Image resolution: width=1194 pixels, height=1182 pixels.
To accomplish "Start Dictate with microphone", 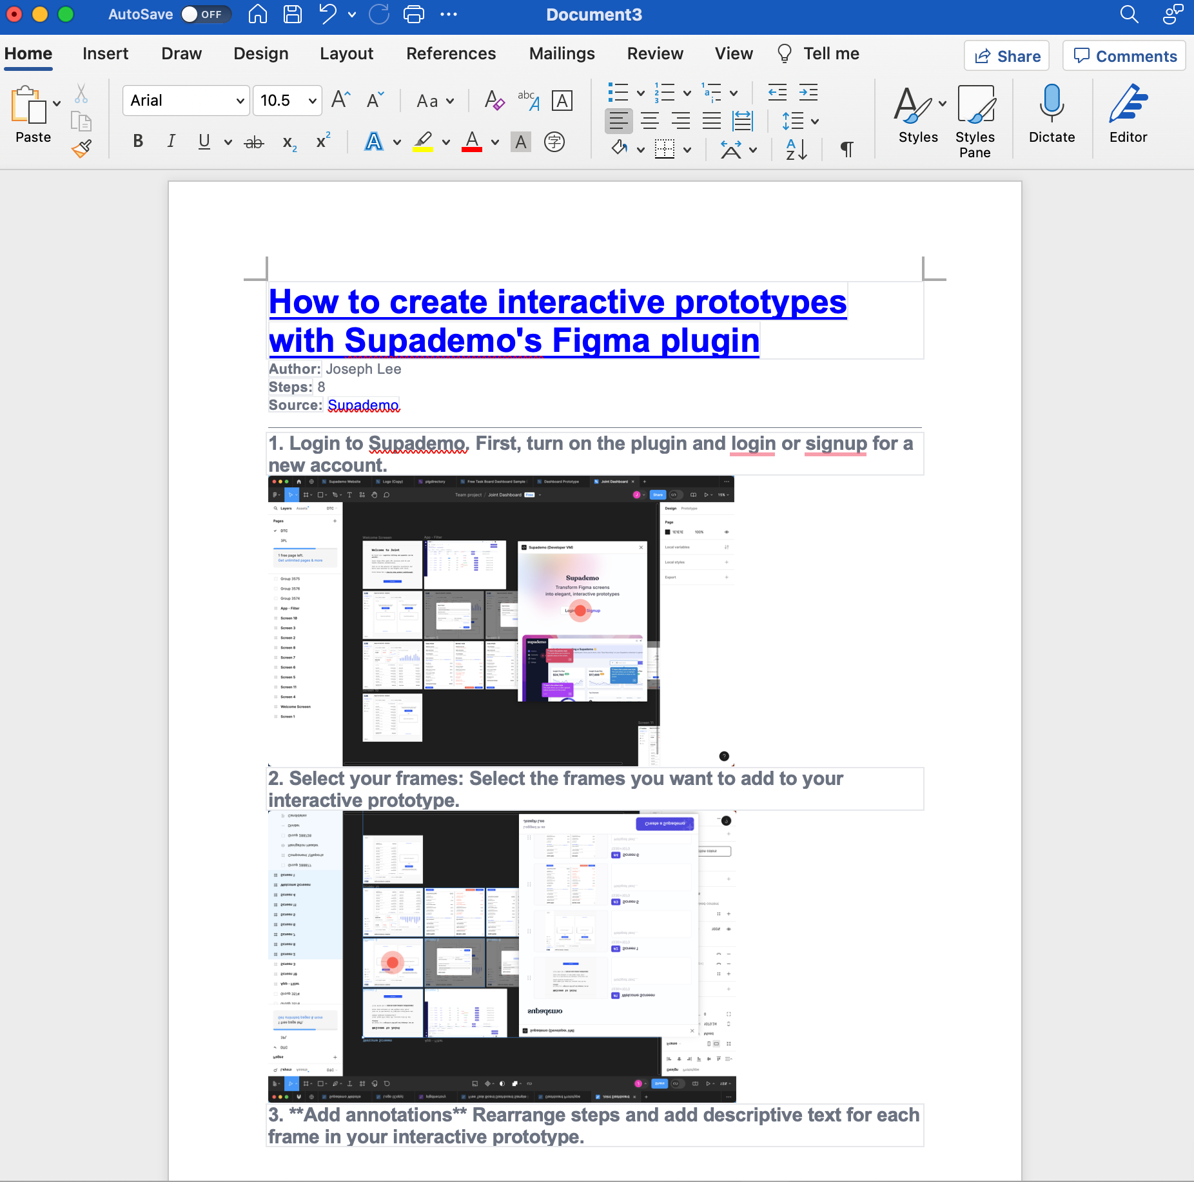I will [1052, 115].
